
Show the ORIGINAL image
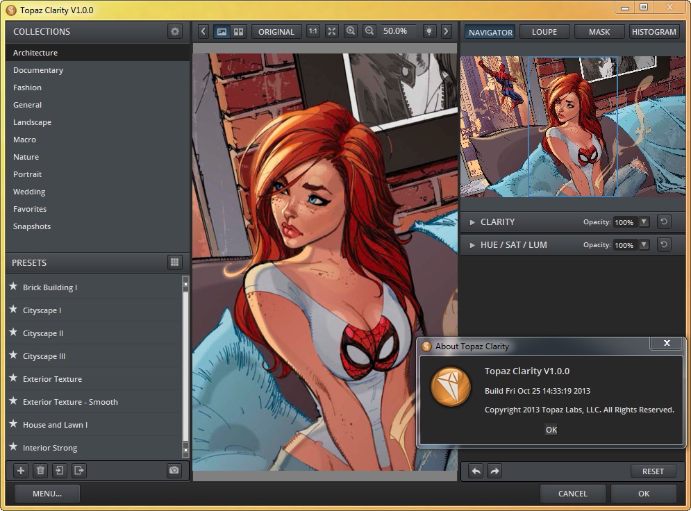point(276,32)
